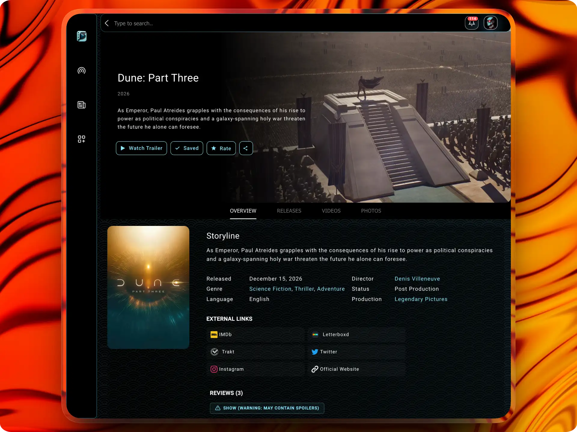Play the Watch Trailer button
This screenshot has height=432, width=577.
click(x=141, y=148)
